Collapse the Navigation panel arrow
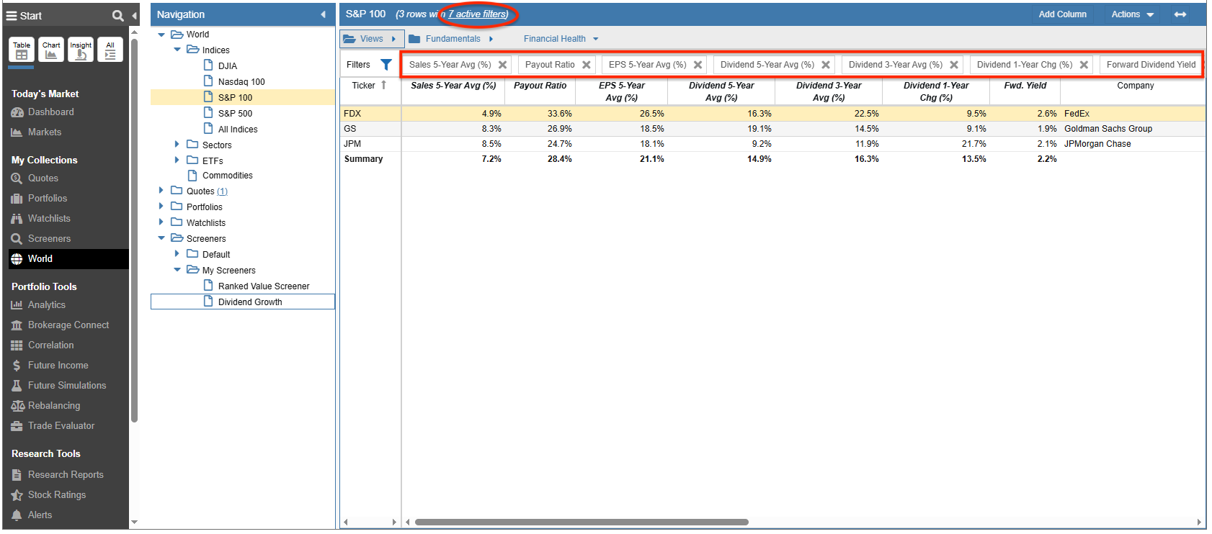The image size is (1212, 534). click(323, 14)
